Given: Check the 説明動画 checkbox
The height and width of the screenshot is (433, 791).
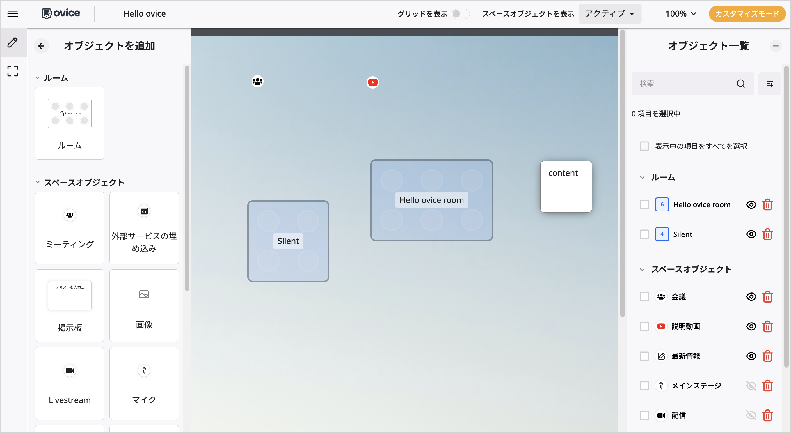Looking at the screenshot, I should click(x=644, y=326).
